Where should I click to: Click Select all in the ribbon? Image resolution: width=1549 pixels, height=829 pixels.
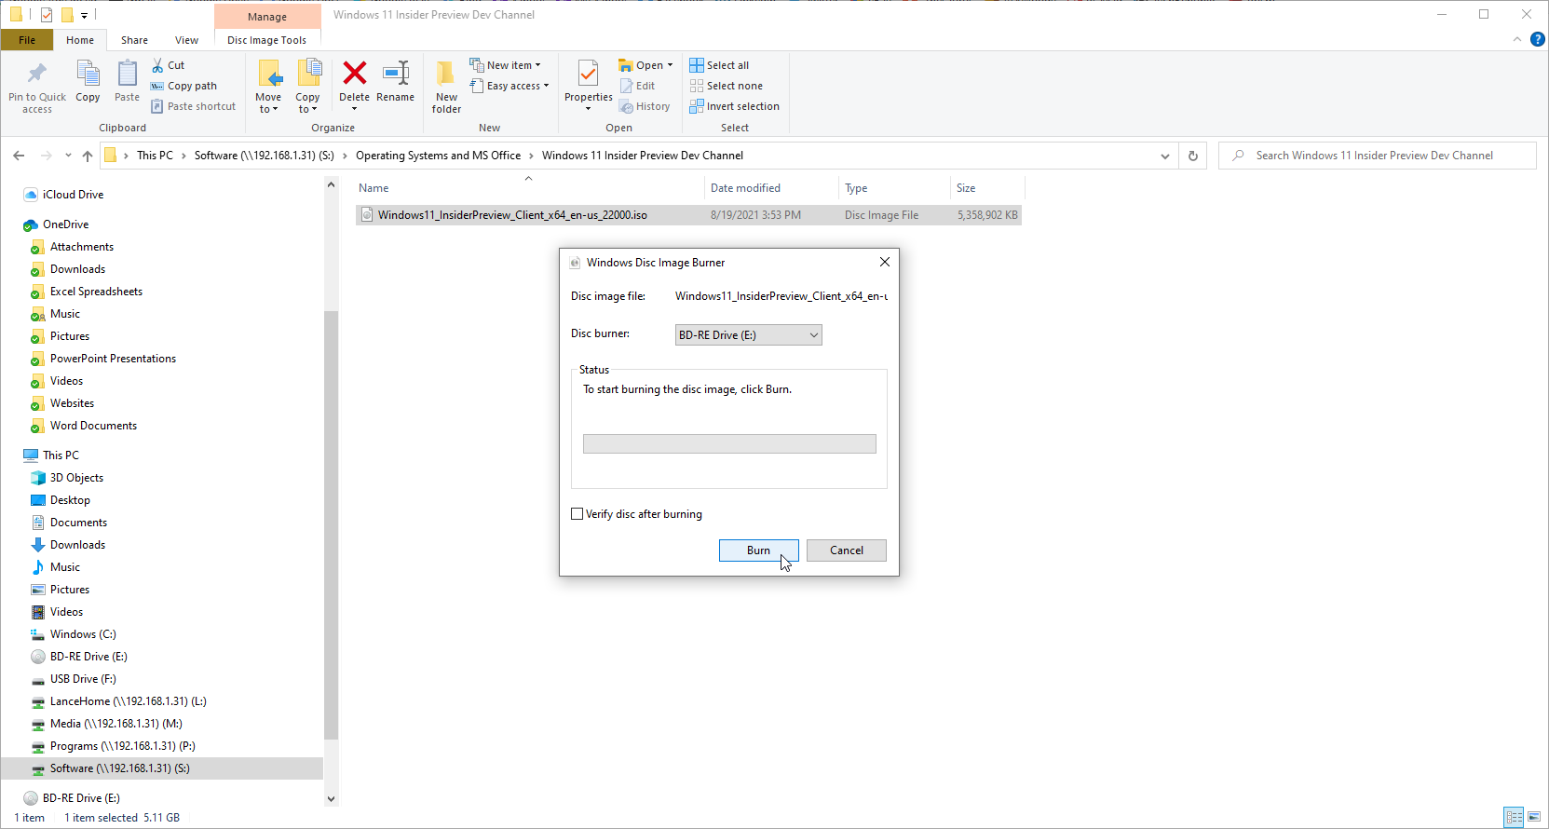click(x=719, y=65)
